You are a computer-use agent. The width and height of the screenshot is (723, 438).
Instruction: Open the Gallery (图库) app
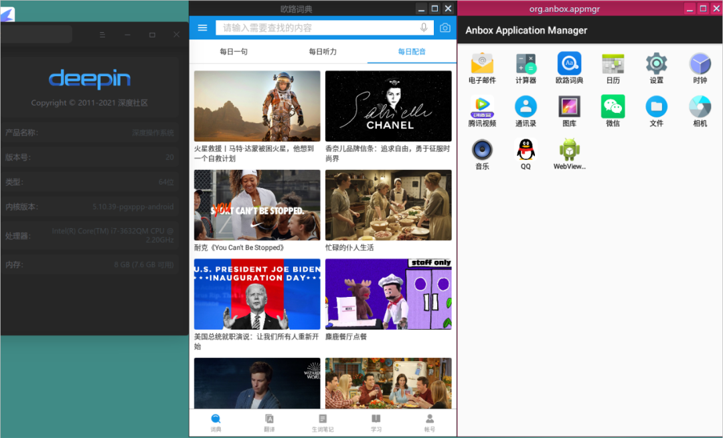click(569, 107)
